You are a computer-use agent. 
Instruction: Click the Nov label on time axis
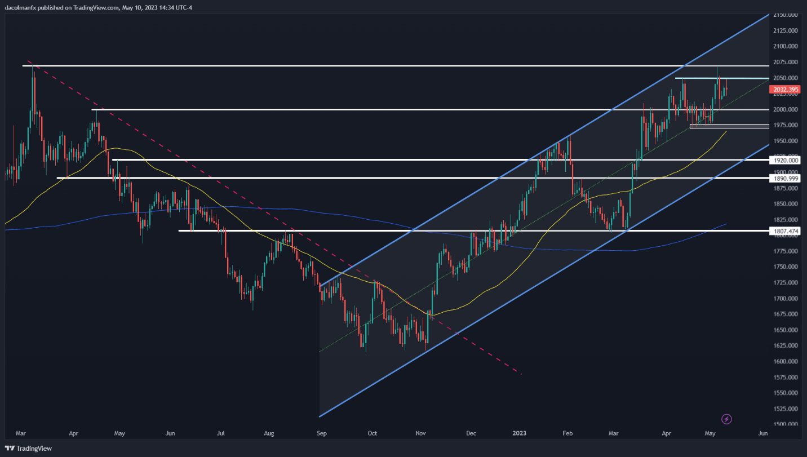pos(420,434)
